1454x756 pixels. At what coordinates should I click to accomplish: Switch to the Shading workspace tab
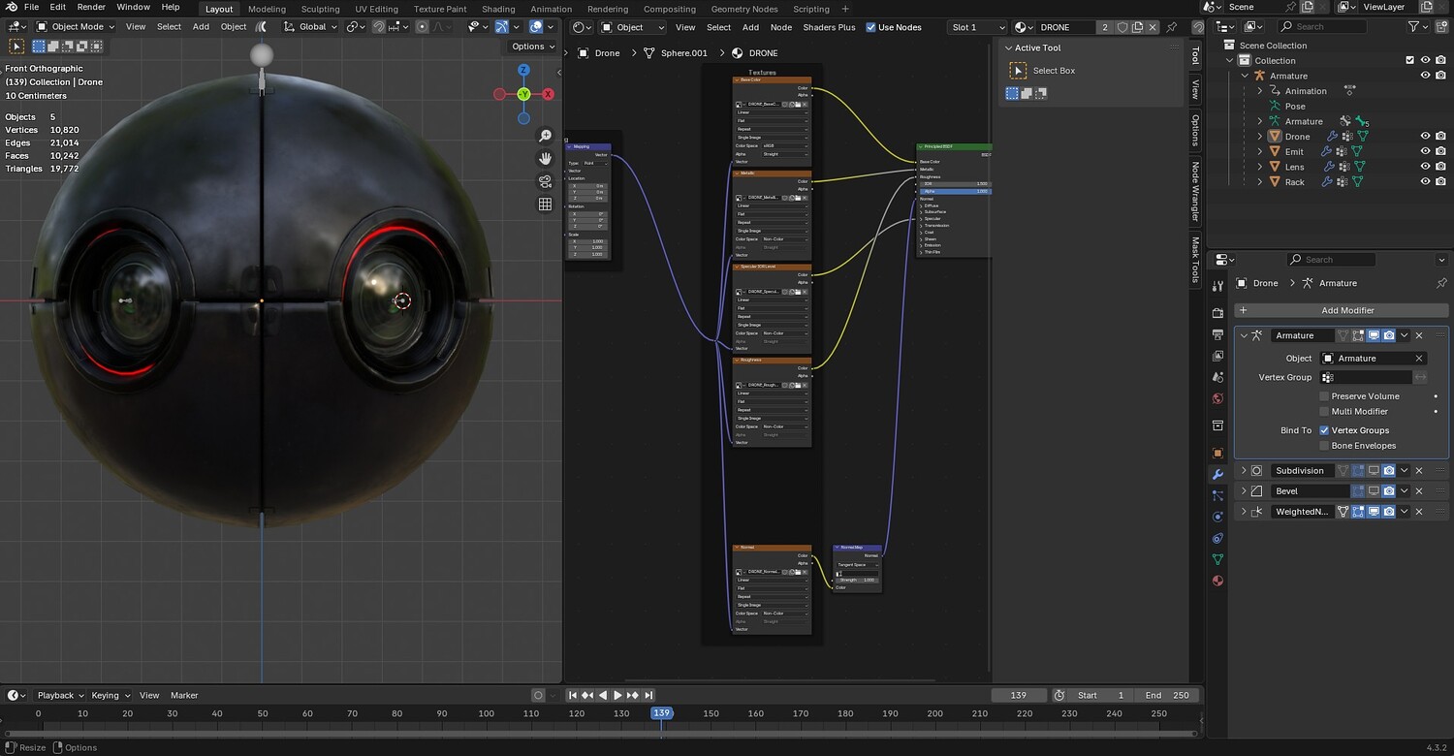tap(498, 9)
